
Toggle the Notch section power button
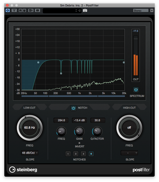pyautogui.click(x=73, y=108)
